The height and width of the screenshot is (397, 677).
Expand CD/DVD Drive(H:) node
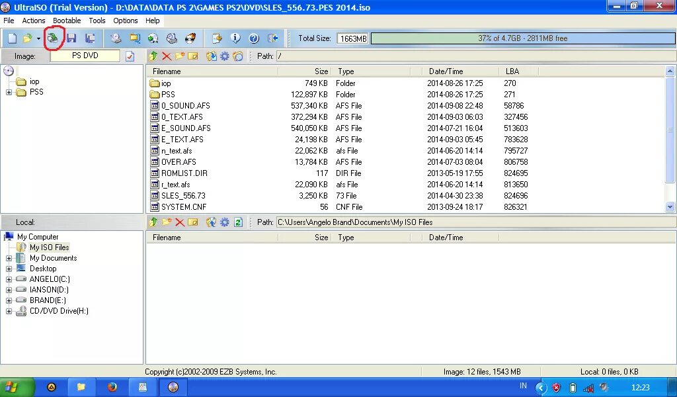(x=9, y=311)
